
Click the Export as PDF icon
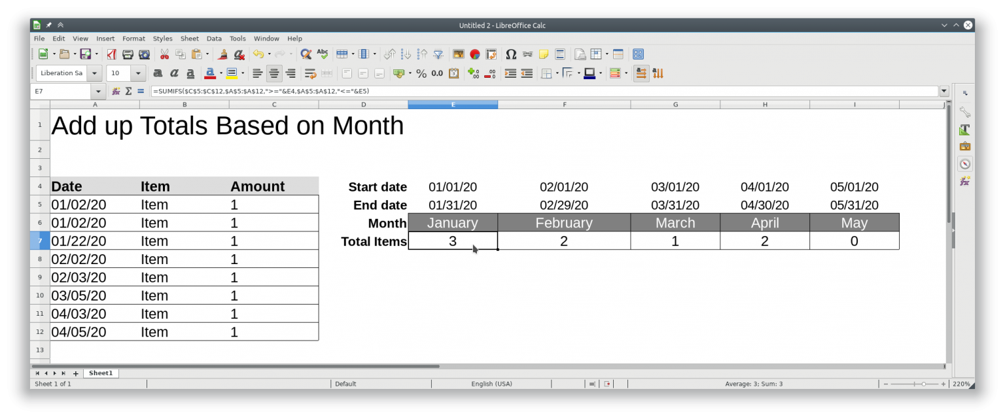click(111, 54)
